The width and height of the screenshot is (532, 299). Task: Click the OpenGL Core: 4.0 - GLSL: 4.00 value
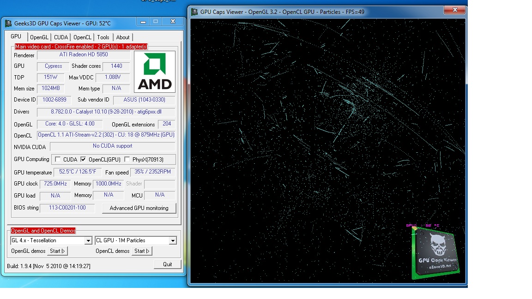tap(70, 124)
